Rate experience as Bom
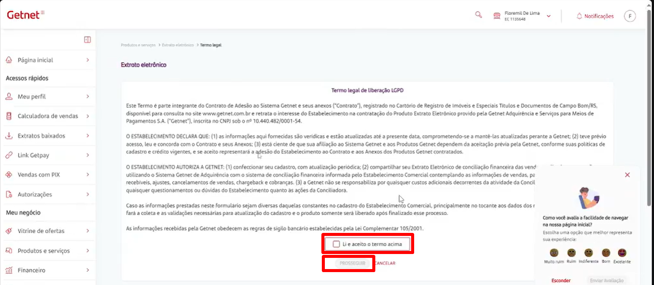This screenshot has height=285, width=654. point(606,253)
